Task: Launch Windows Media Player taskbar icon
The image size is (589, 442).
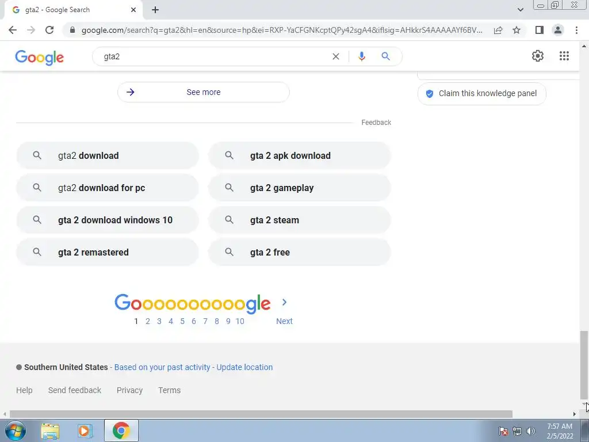Action: point(85,431)
